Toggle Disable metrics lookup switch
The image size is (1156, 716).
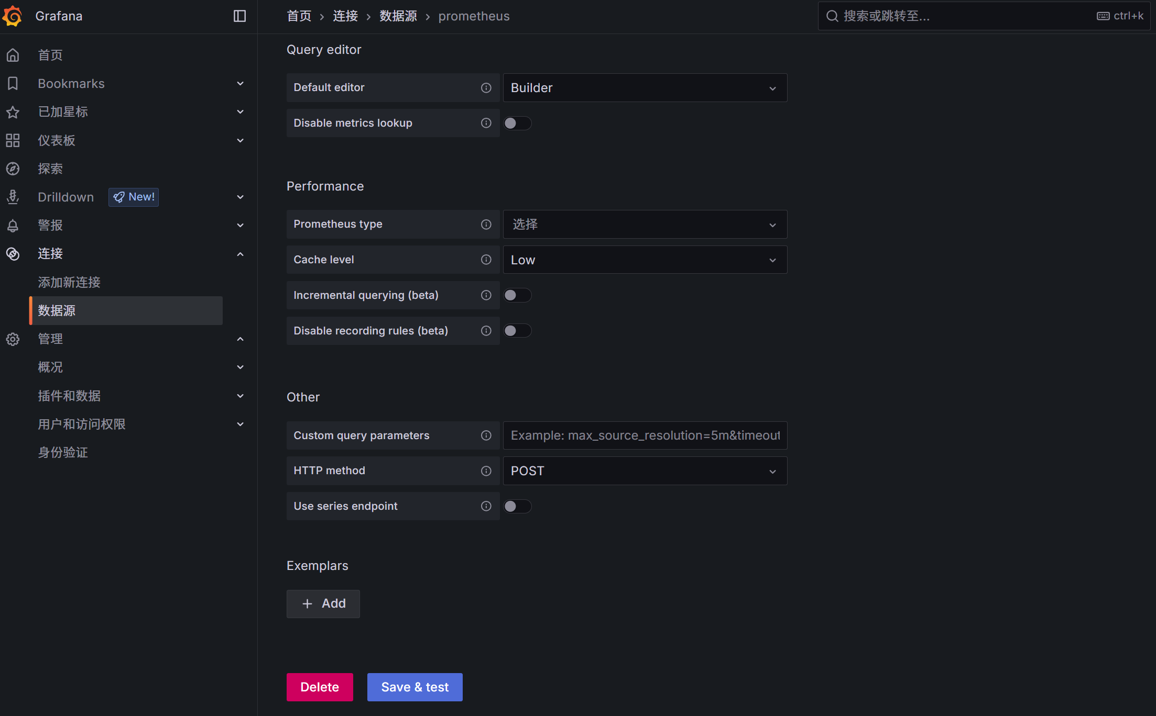517,123
